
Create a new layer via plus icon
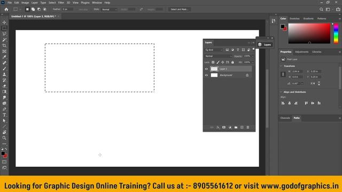pos(242,127)
